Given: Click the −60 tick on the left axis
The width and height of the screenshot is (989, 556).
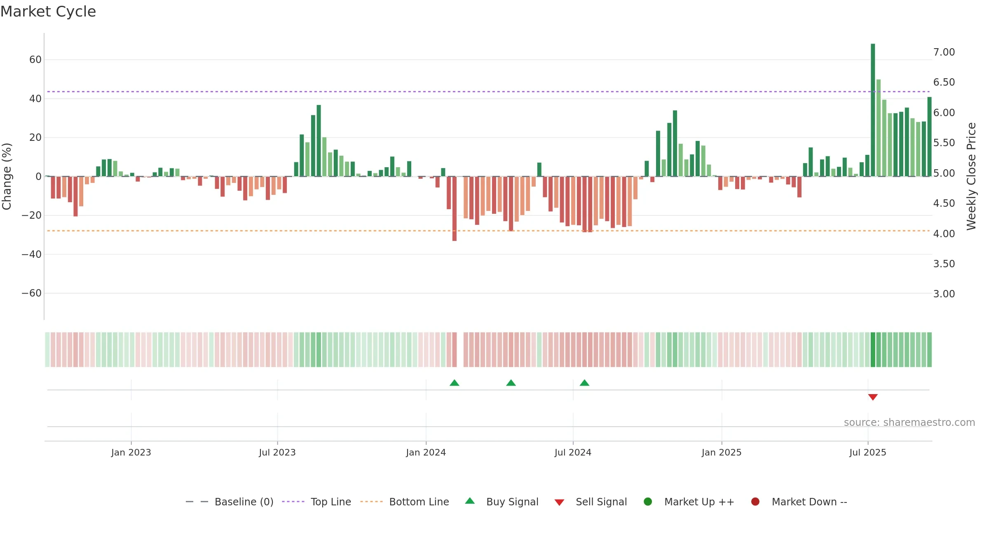Looking at the screenshot, I should pyautogui.click(x=32, y=293).
